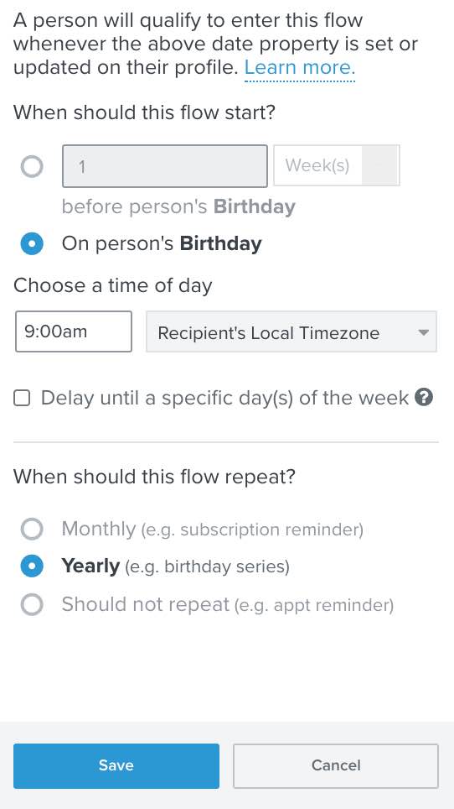454x809 pixels.
Task: Click the Cancel button
Action: point(336,765)
